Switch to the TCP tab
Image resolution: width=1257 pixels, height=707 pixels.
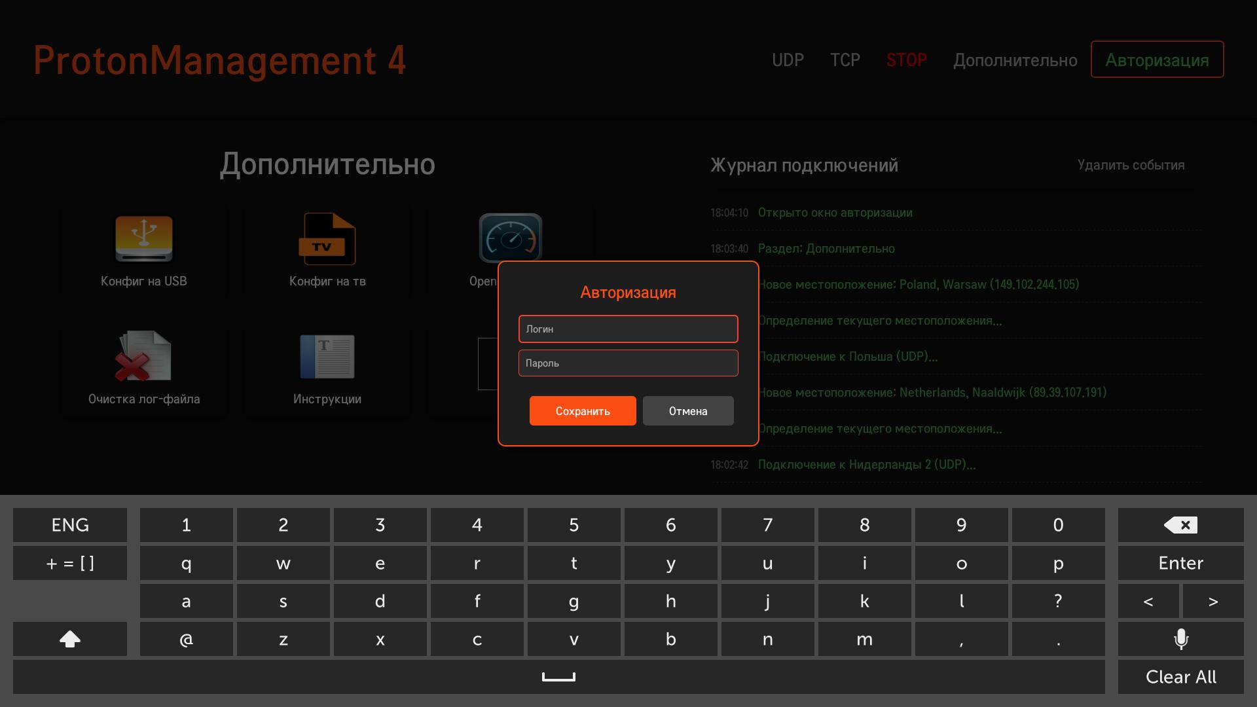click(845, 60)
